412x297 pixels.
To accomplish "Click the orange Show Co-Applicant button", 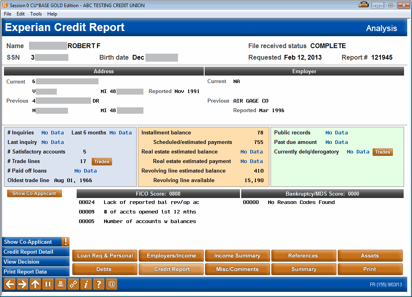I will click(35, 194).
